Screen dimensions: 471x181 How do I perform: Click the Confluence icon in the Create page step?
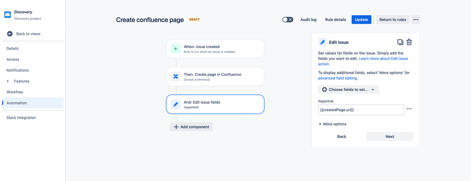click(176, 76)
